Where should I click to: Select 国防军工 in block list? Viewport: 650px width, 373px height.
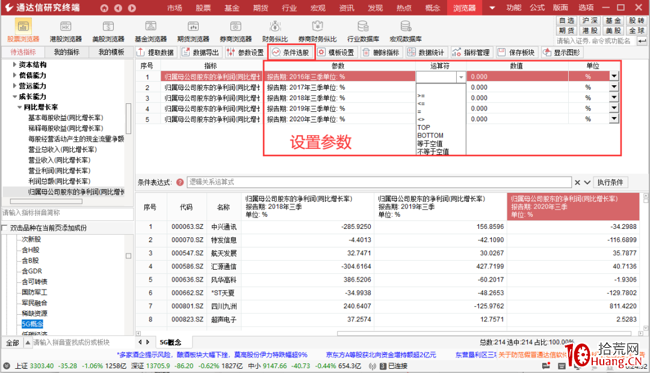[34, 293]
